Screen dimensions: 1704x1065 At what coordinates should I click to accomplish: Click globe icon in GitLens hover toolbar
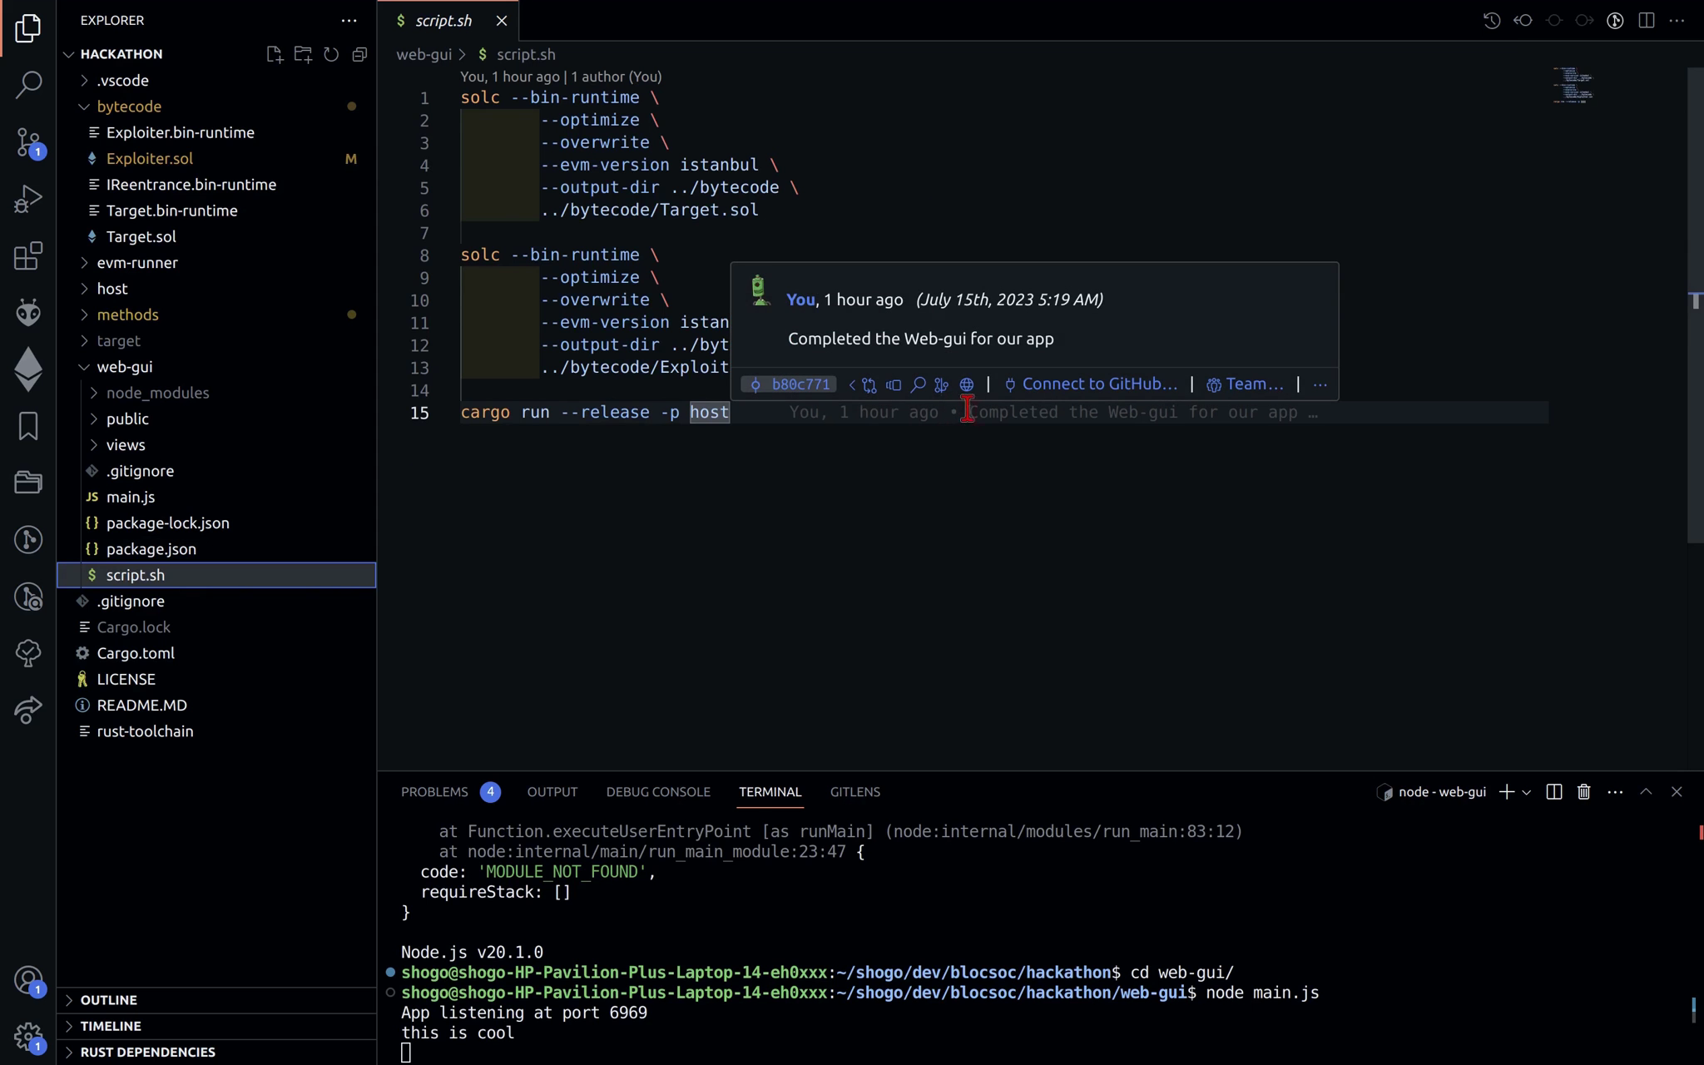[x=967, y=384]
